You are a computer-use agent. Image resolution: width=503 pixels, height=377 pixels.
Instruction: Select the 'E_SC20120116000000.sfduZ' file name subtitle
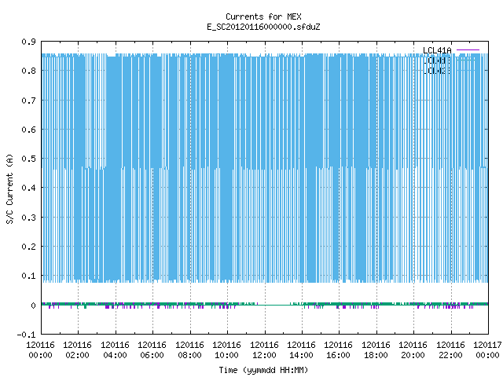(x=263, y=27)
